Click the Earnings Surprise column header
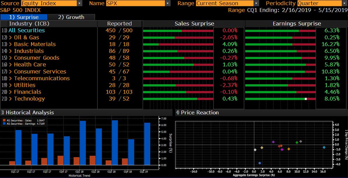Viewport: 348px width, 178px height. pyautogui.click(x=297, y=24)
